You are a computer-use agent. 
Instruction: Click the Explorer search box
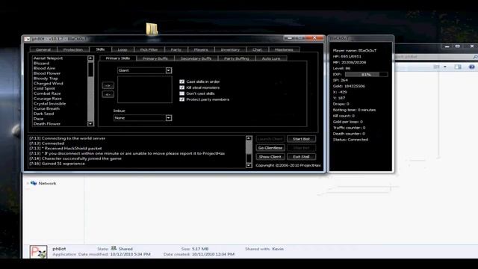pyautogui.click(x=436, y=57)
